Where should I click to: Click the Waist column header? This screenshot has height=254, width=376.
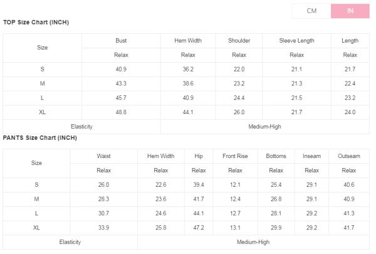coord(103,156)
